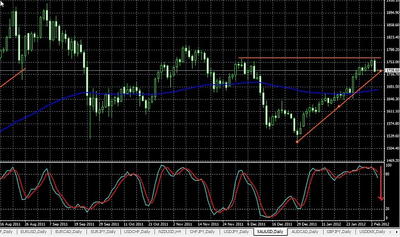Select the orange horizontal resistance line
400x237 pixels.
[310, 58]
